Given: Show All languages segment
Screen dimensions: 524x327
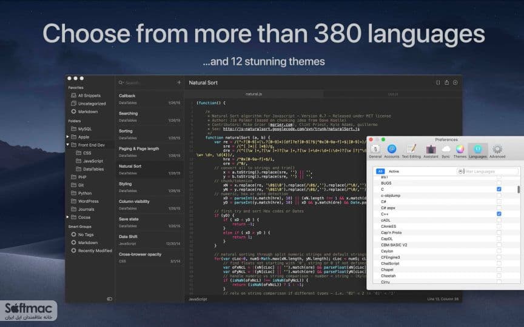Looking at the screenshot, I should [380, 171].
